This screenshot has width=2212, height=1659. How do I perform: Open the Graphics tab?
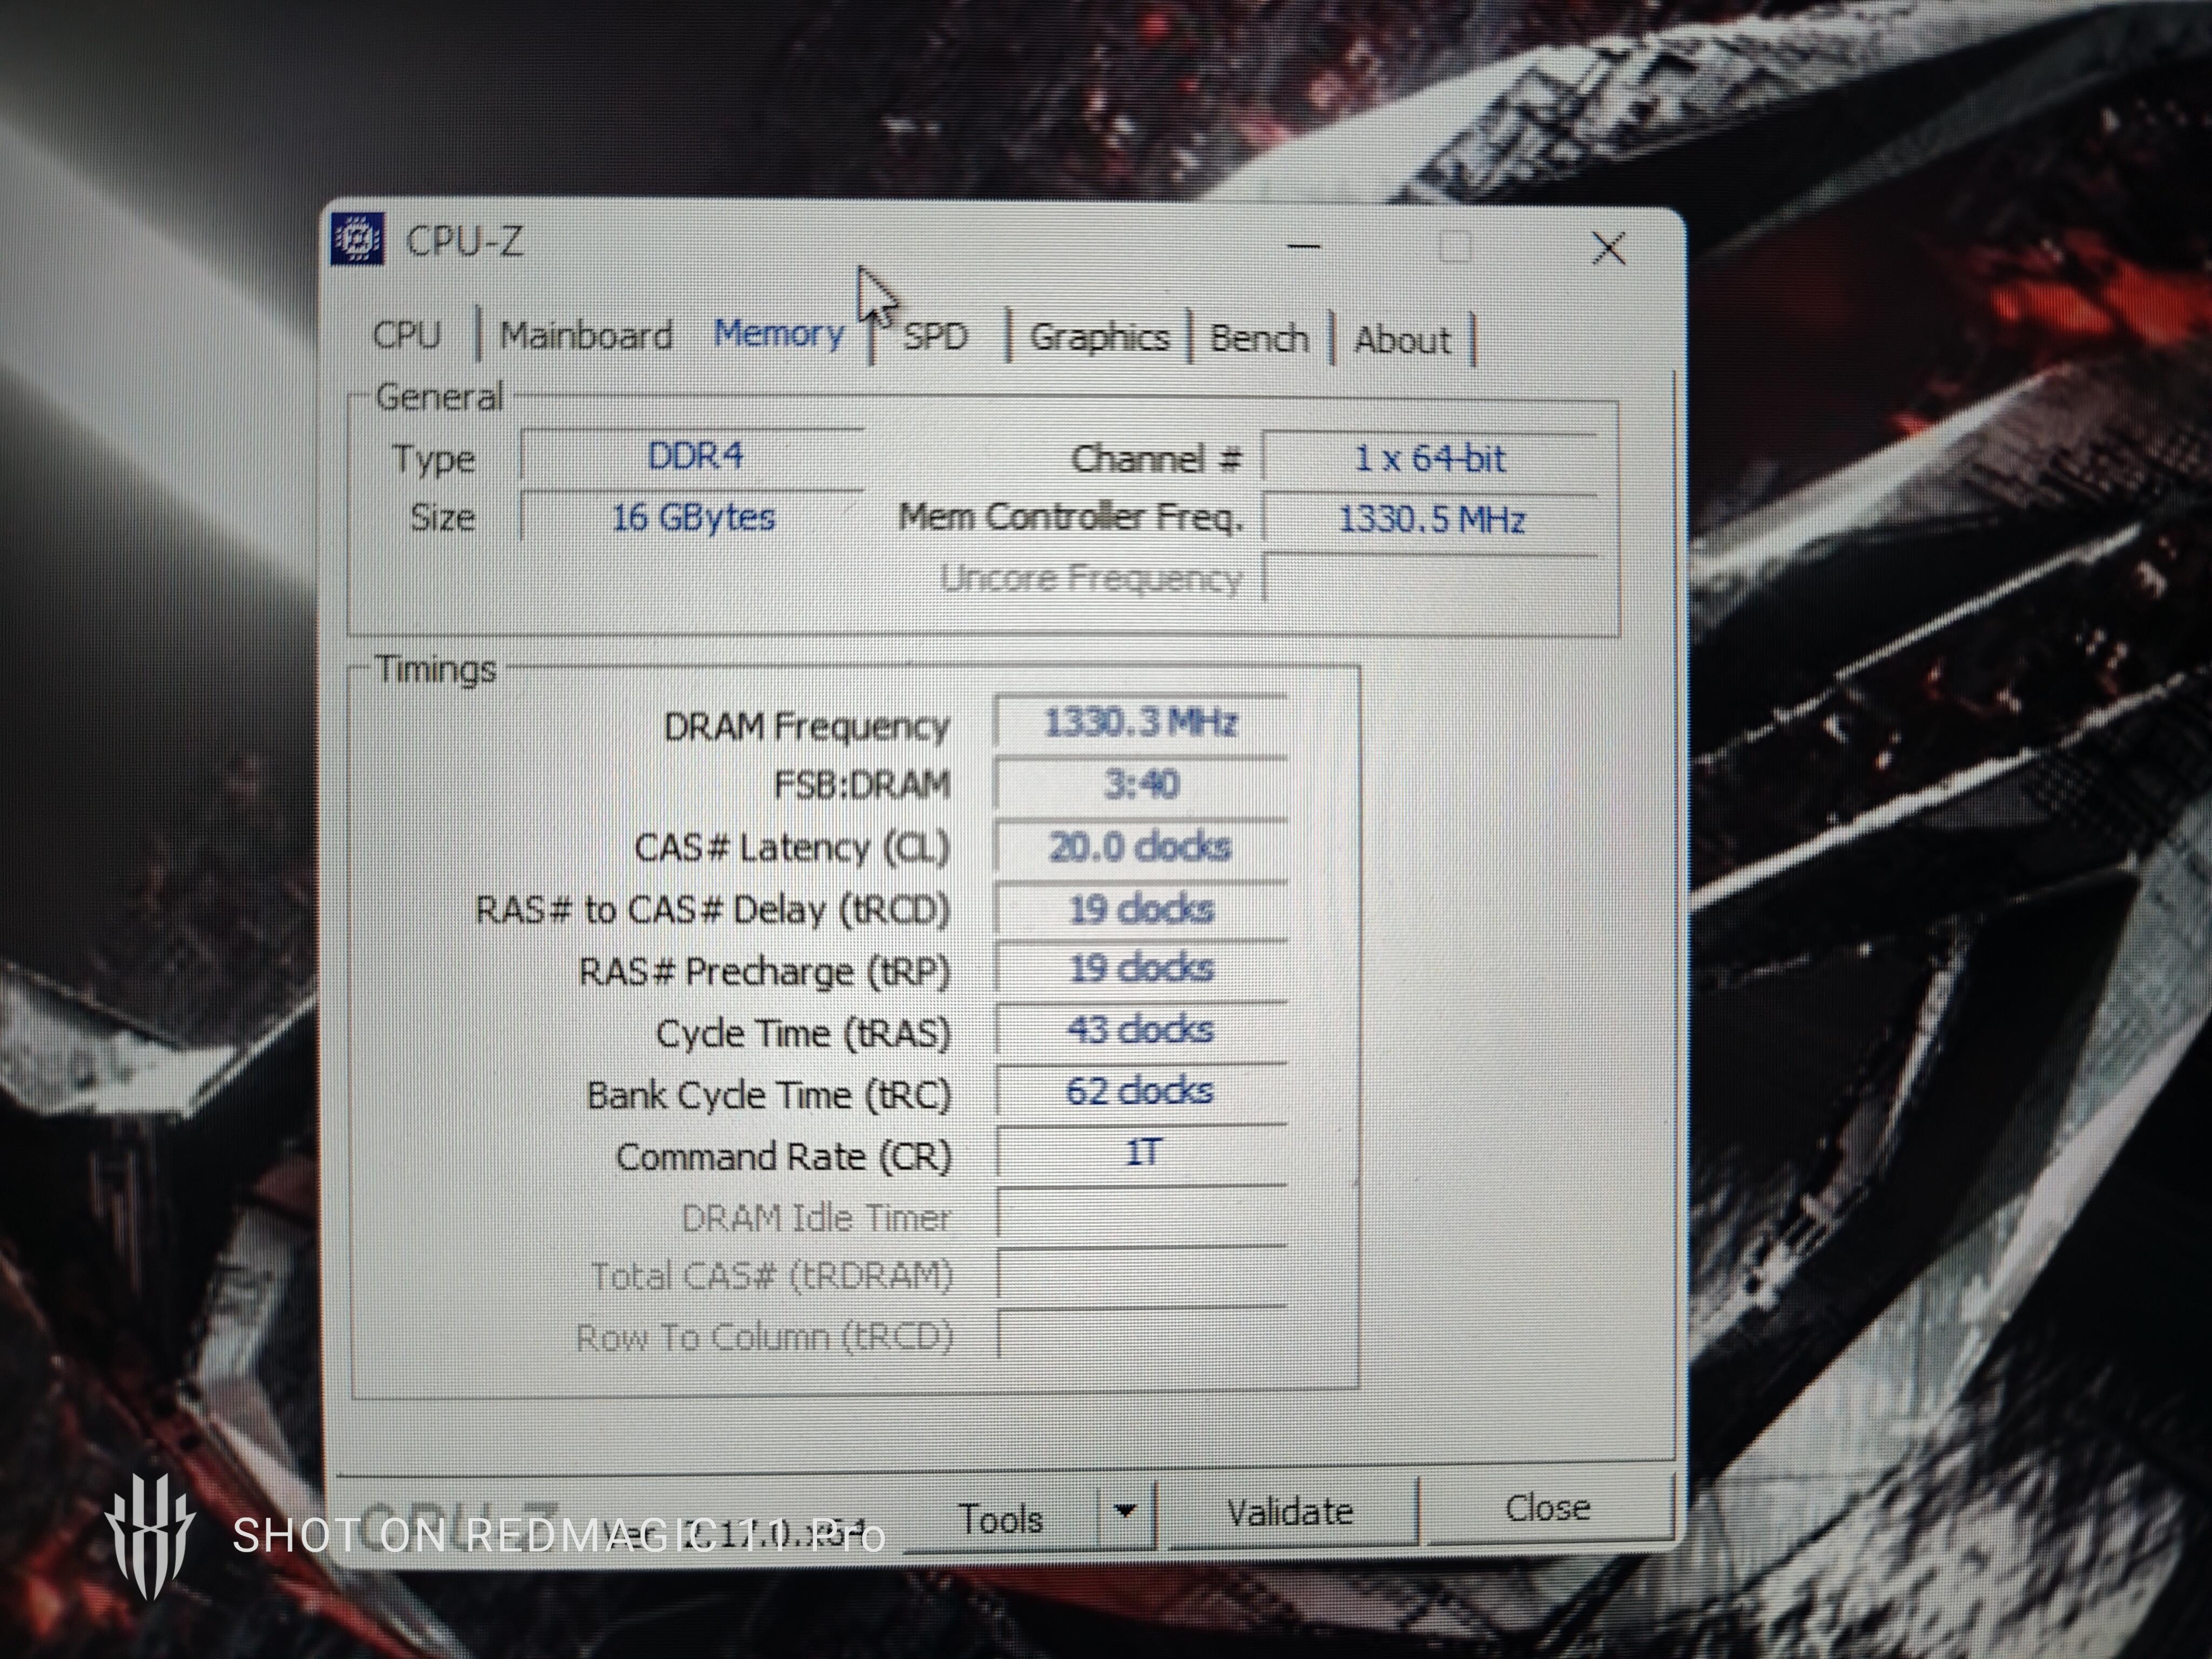[x=1099, y=337]
